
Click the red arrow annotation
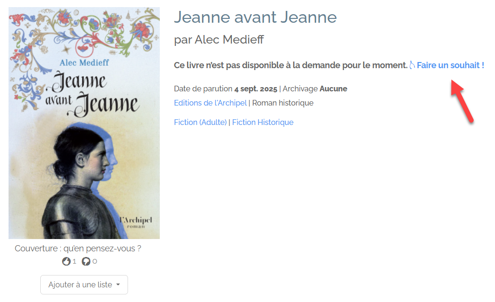click(x=462, y=101)
